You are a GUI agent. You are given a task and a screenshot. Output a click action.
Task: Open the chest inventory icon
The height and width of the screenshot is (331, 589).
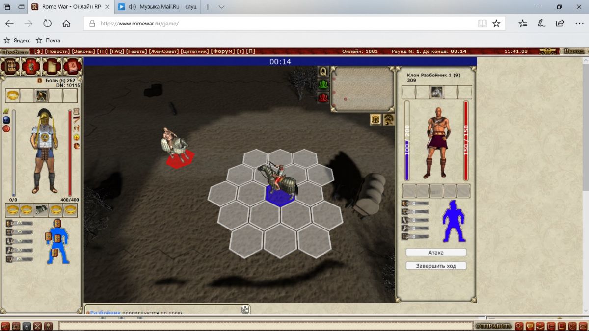pyautogui.click(x=10, y=67)
